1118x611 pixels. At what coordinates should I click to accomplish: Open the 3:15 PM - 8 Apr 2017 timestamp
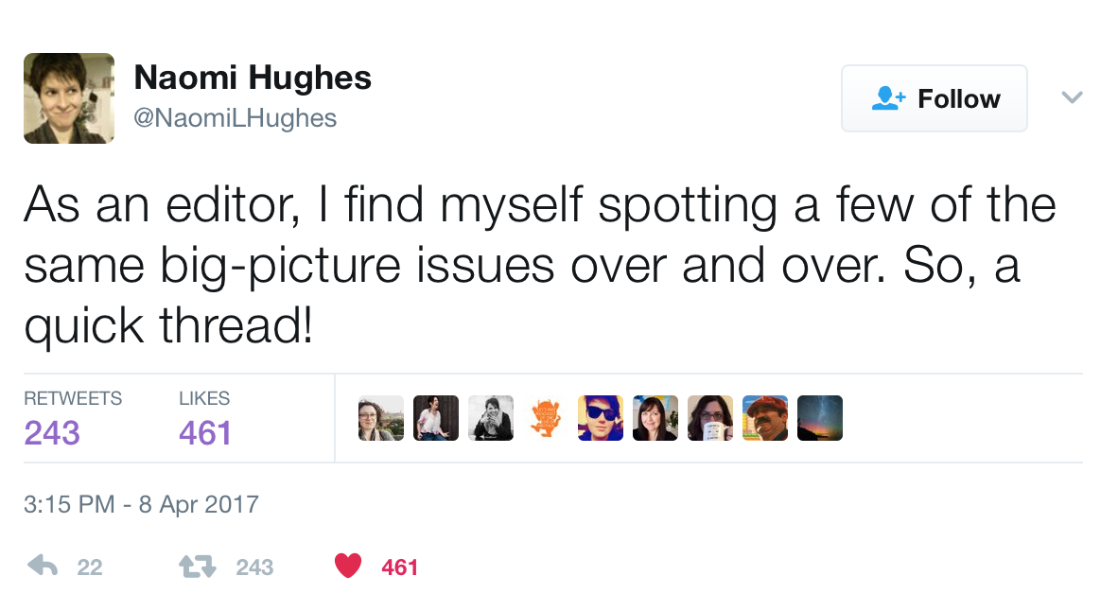[141, 503]
